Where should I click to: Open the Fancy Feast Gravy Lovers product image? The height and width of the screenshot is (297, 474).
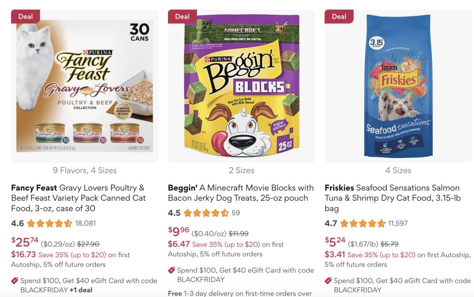click(x=85, y=86)
